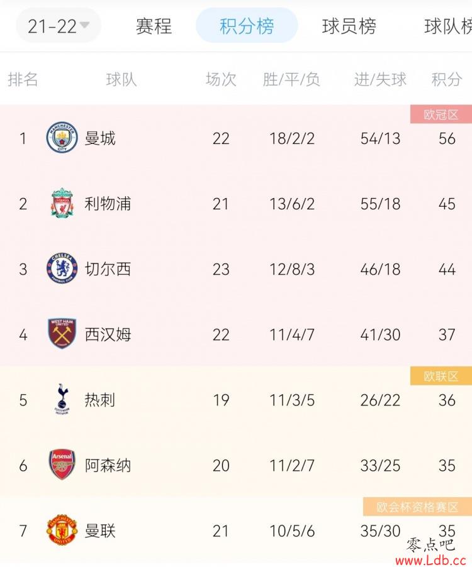Tap the Arsenal crest icon
Viewport: 472px width, 567px height.
[62, 465]
